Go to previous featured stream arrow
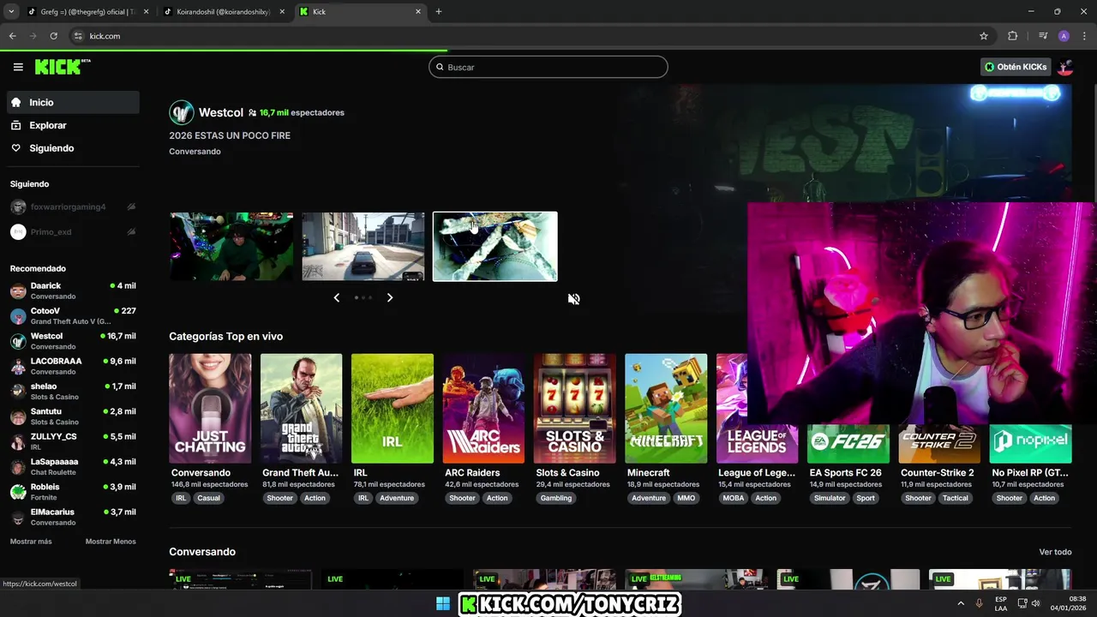1097x617 pixels. pos(336,297)
